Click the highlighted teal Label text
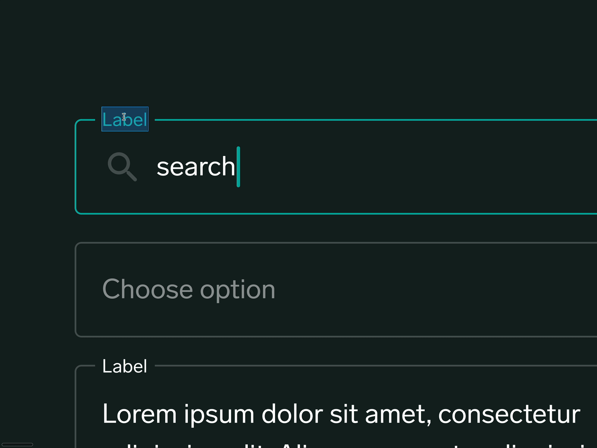The width and height of the screenshot is (597, 448). click(x=125, y=119)
